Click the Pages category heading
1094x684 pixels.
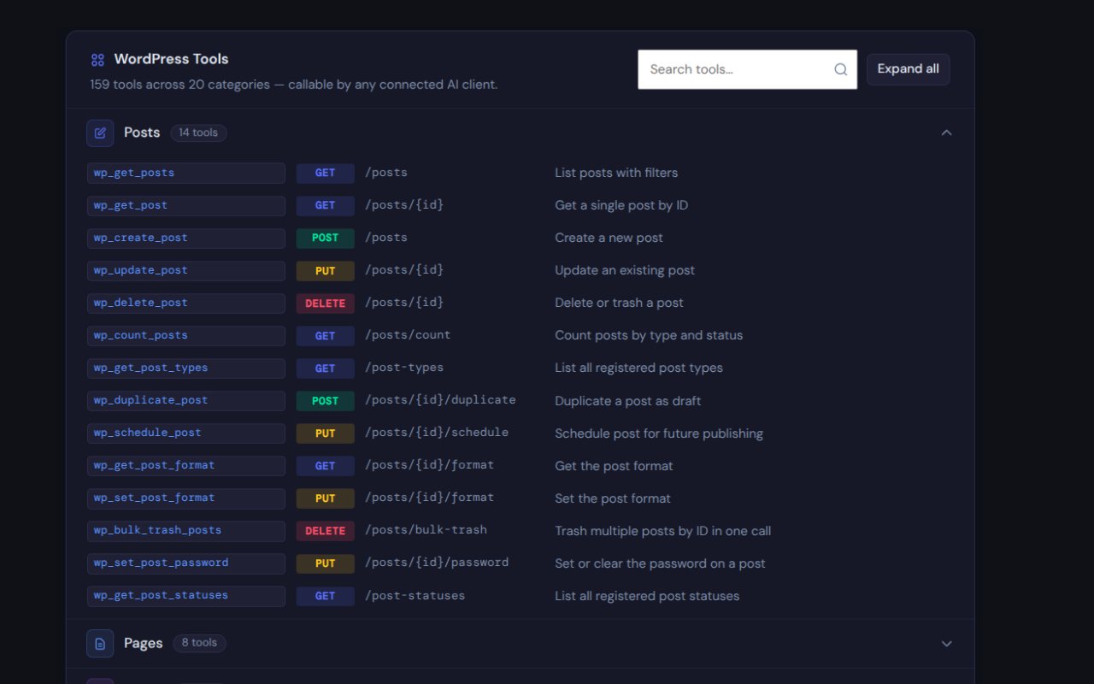(143, 643)
